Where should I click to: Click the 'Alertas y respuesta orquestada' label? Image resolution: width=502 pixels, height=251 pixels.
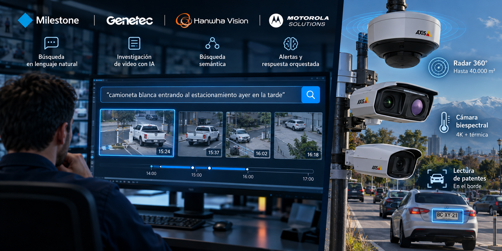[x=291, y=60]
